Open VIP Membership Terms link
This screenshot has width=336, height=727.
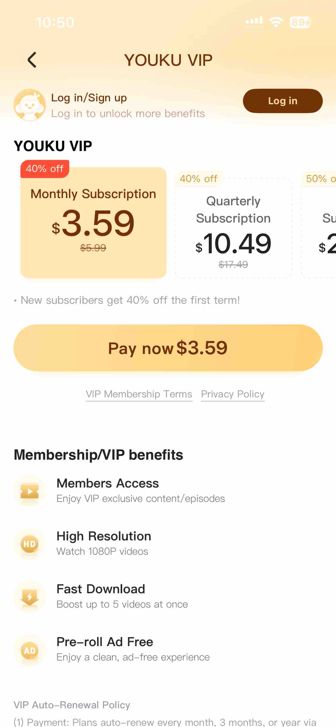139,394
